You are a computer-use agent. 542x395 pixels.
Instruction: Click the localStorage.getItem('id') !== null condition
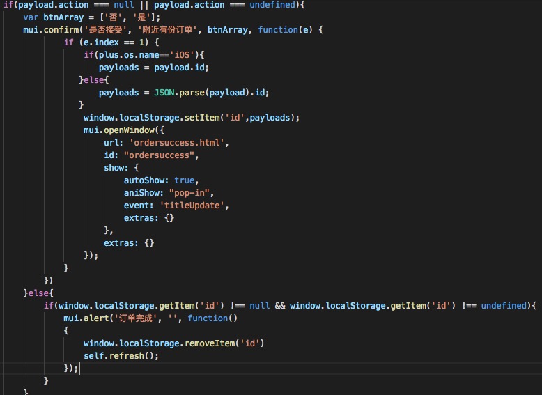pos(164,306)
